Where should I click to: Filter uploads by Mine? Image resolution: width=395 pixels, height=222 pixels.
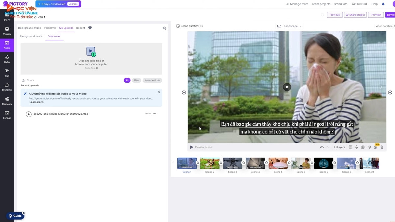coord(136,80)
